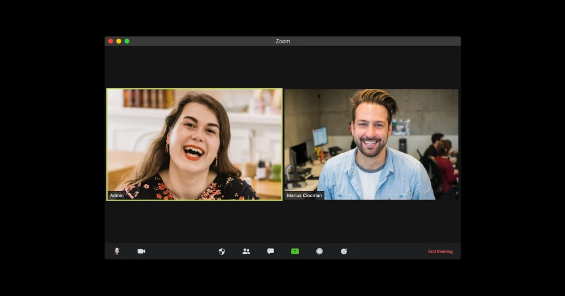Turn off your camera
This screenshot has height=296, width=565.
tap(141, 251)
